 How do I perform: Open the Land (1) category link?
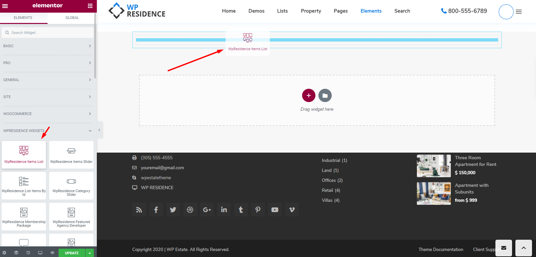330,170
